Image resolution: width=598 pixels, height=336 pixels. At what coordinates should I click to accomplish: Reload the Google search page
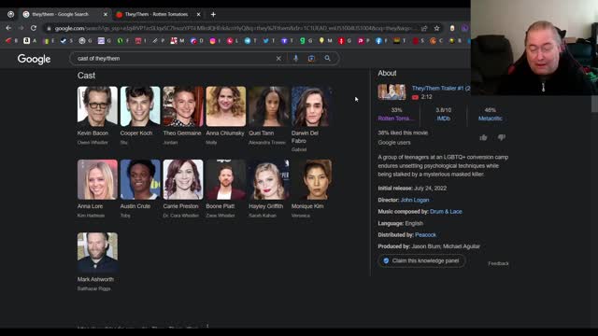tap(34, 28)
